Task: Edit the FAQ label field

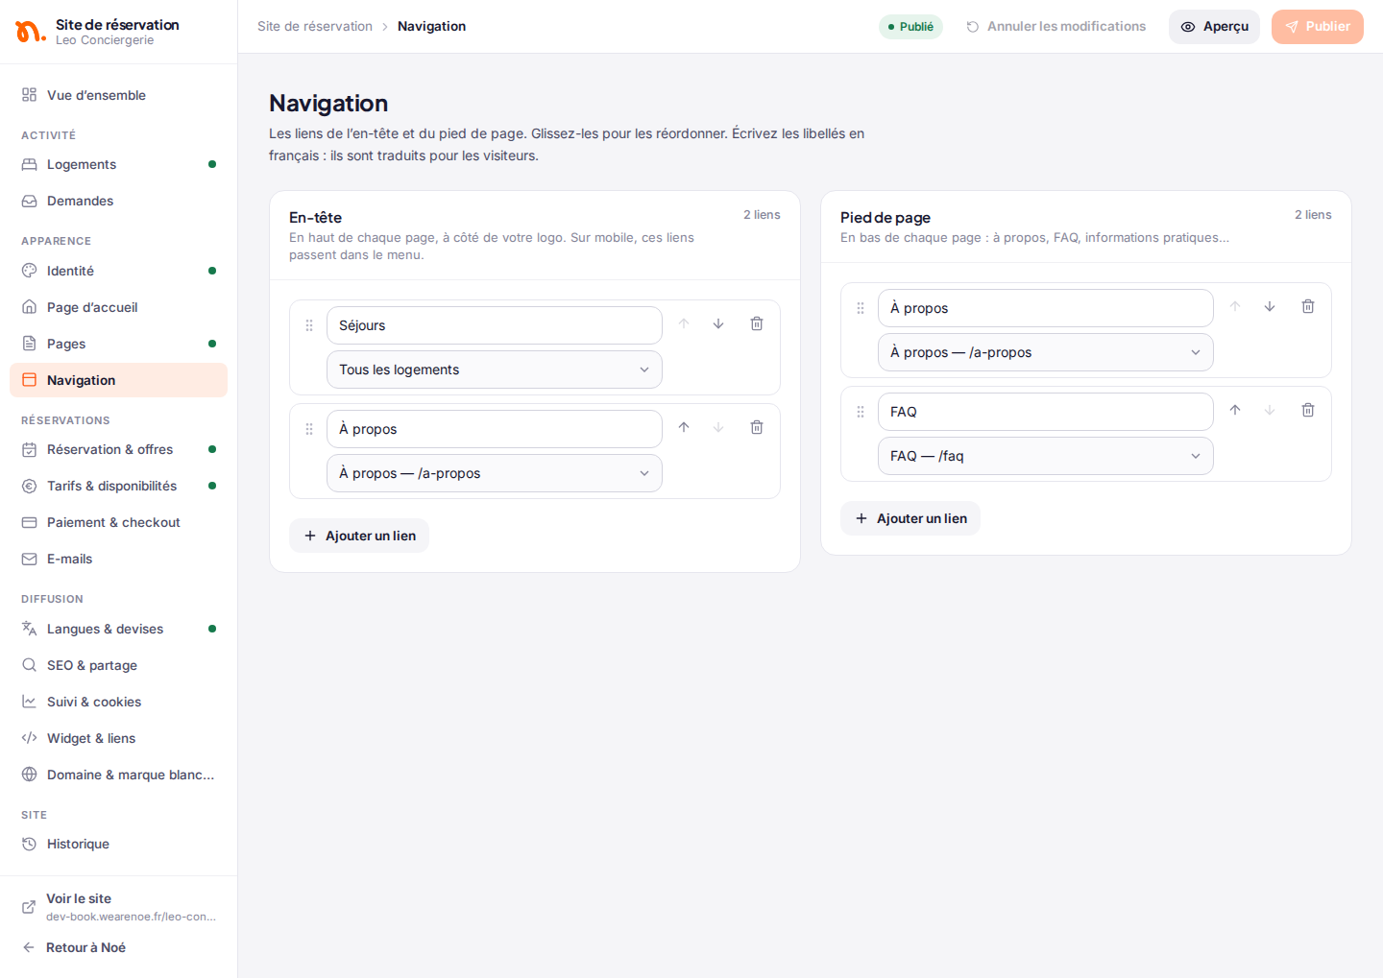Action: click(x=1046, y=412)
